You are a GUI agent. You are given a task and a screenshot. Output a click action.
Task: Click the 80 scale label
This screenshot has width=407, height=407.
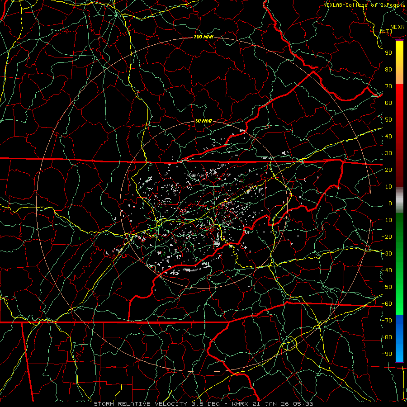pyautogui.click(x=388, y=69)
